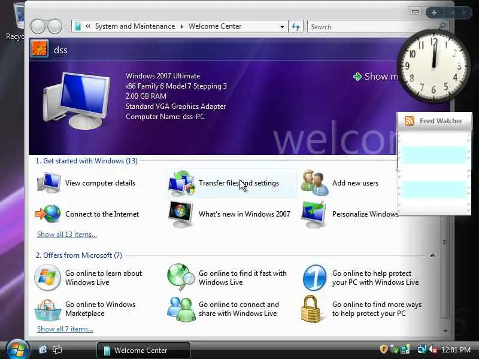Expand the breadcrumb overflow chevrons
Image resolution: width=479 pixels, height=359 pixels.
[x=88, y=26]
